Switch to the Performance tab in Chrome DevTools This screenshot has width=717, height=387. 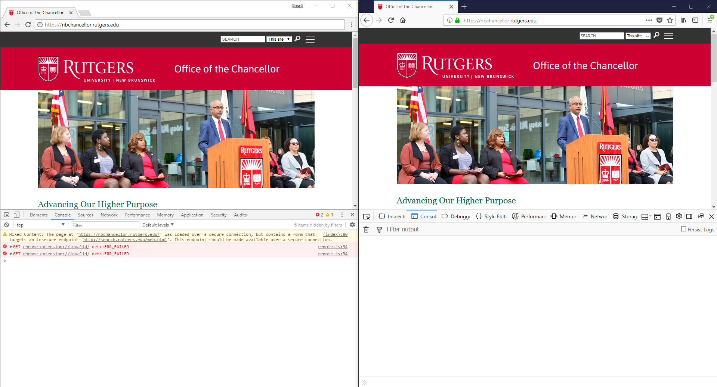[137, 215]
